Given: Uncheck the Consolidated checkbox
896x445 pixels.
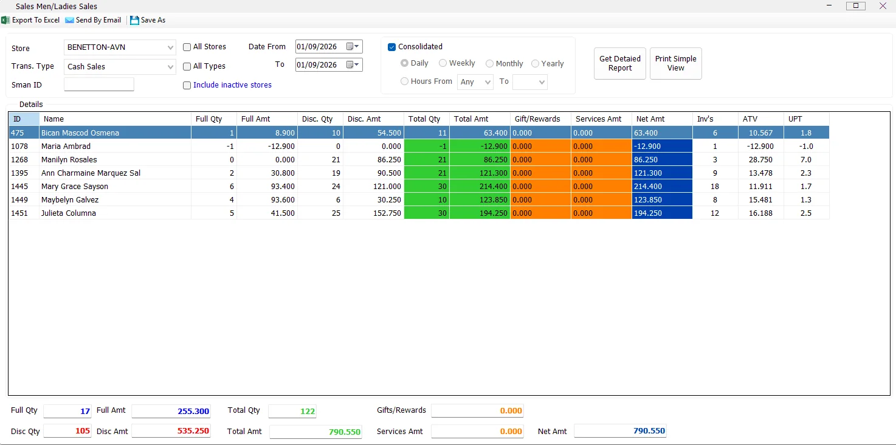Looking at the screenshot, I should coord(391,47).
